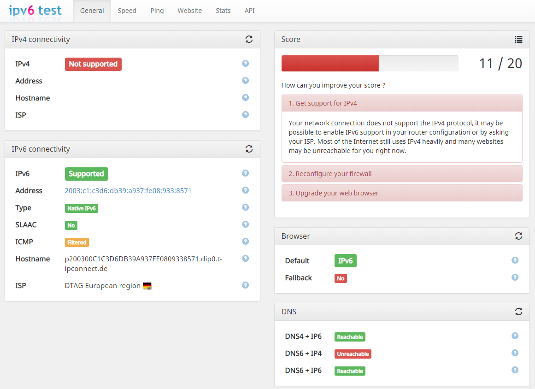Open help for IPv4 ISP row
Viewport: 535px width, 389px height.
point(245,115)
